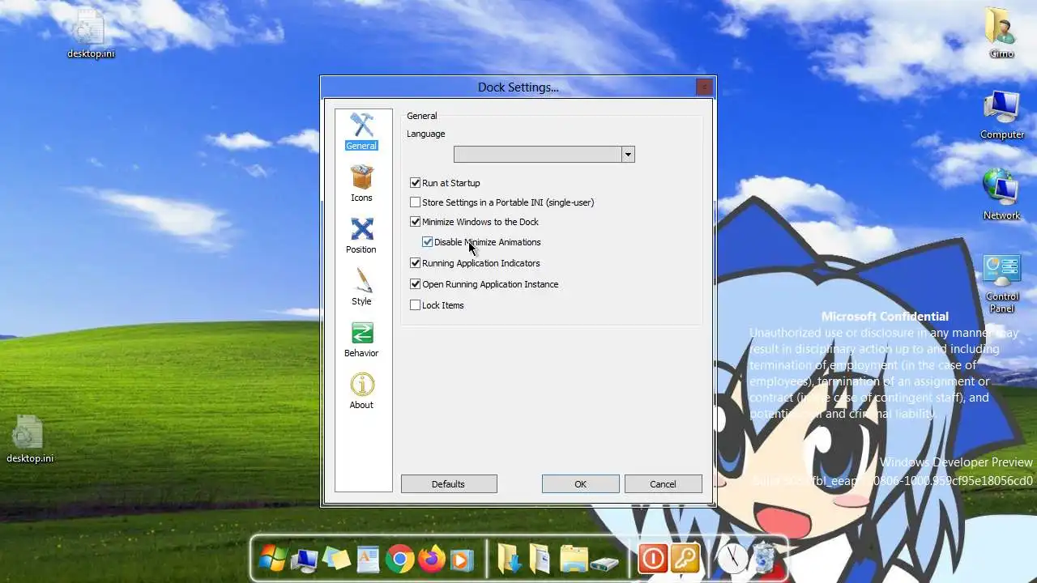1037x583 pixels.
Task: Click the red power icon in dock
Action: click(652, 559)
